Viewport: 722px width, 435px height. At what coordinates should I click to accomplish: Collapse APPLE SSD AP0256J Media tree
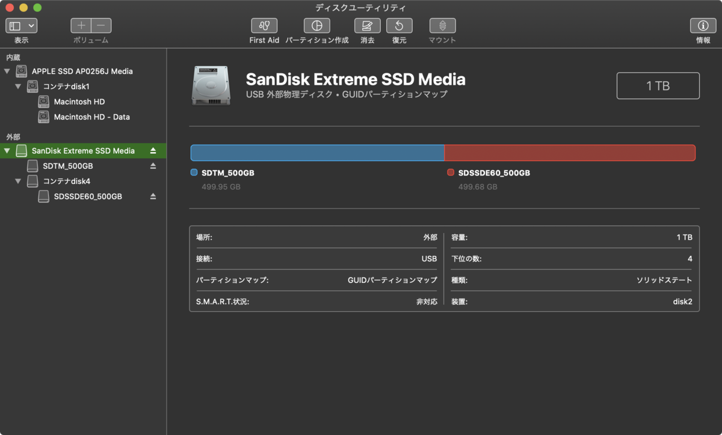click(x=7, y=71)
